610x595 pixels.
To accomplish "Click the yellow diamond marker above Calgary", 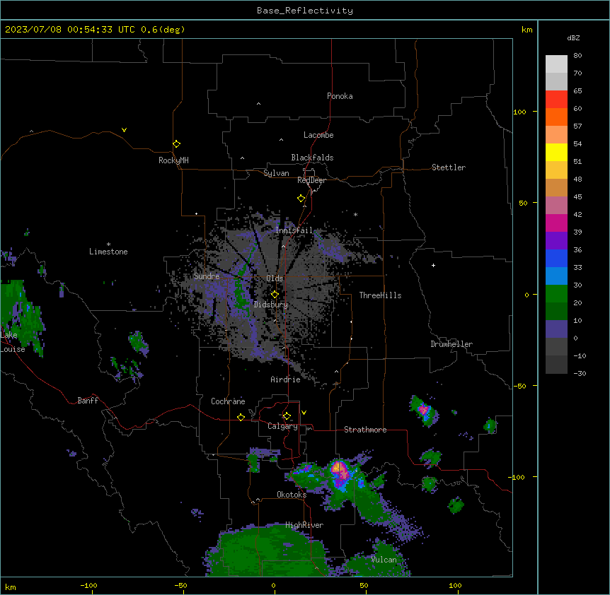I will point(287,416).
